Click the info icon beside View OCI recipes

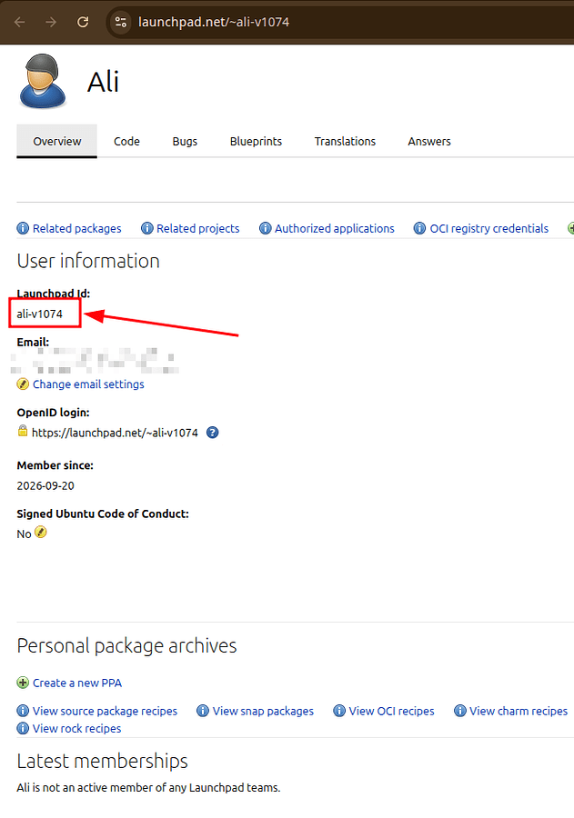coord(339,711)
